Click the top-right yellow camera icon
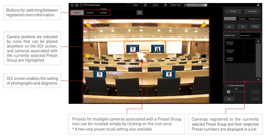265x137 pixels. click(203, 25)
